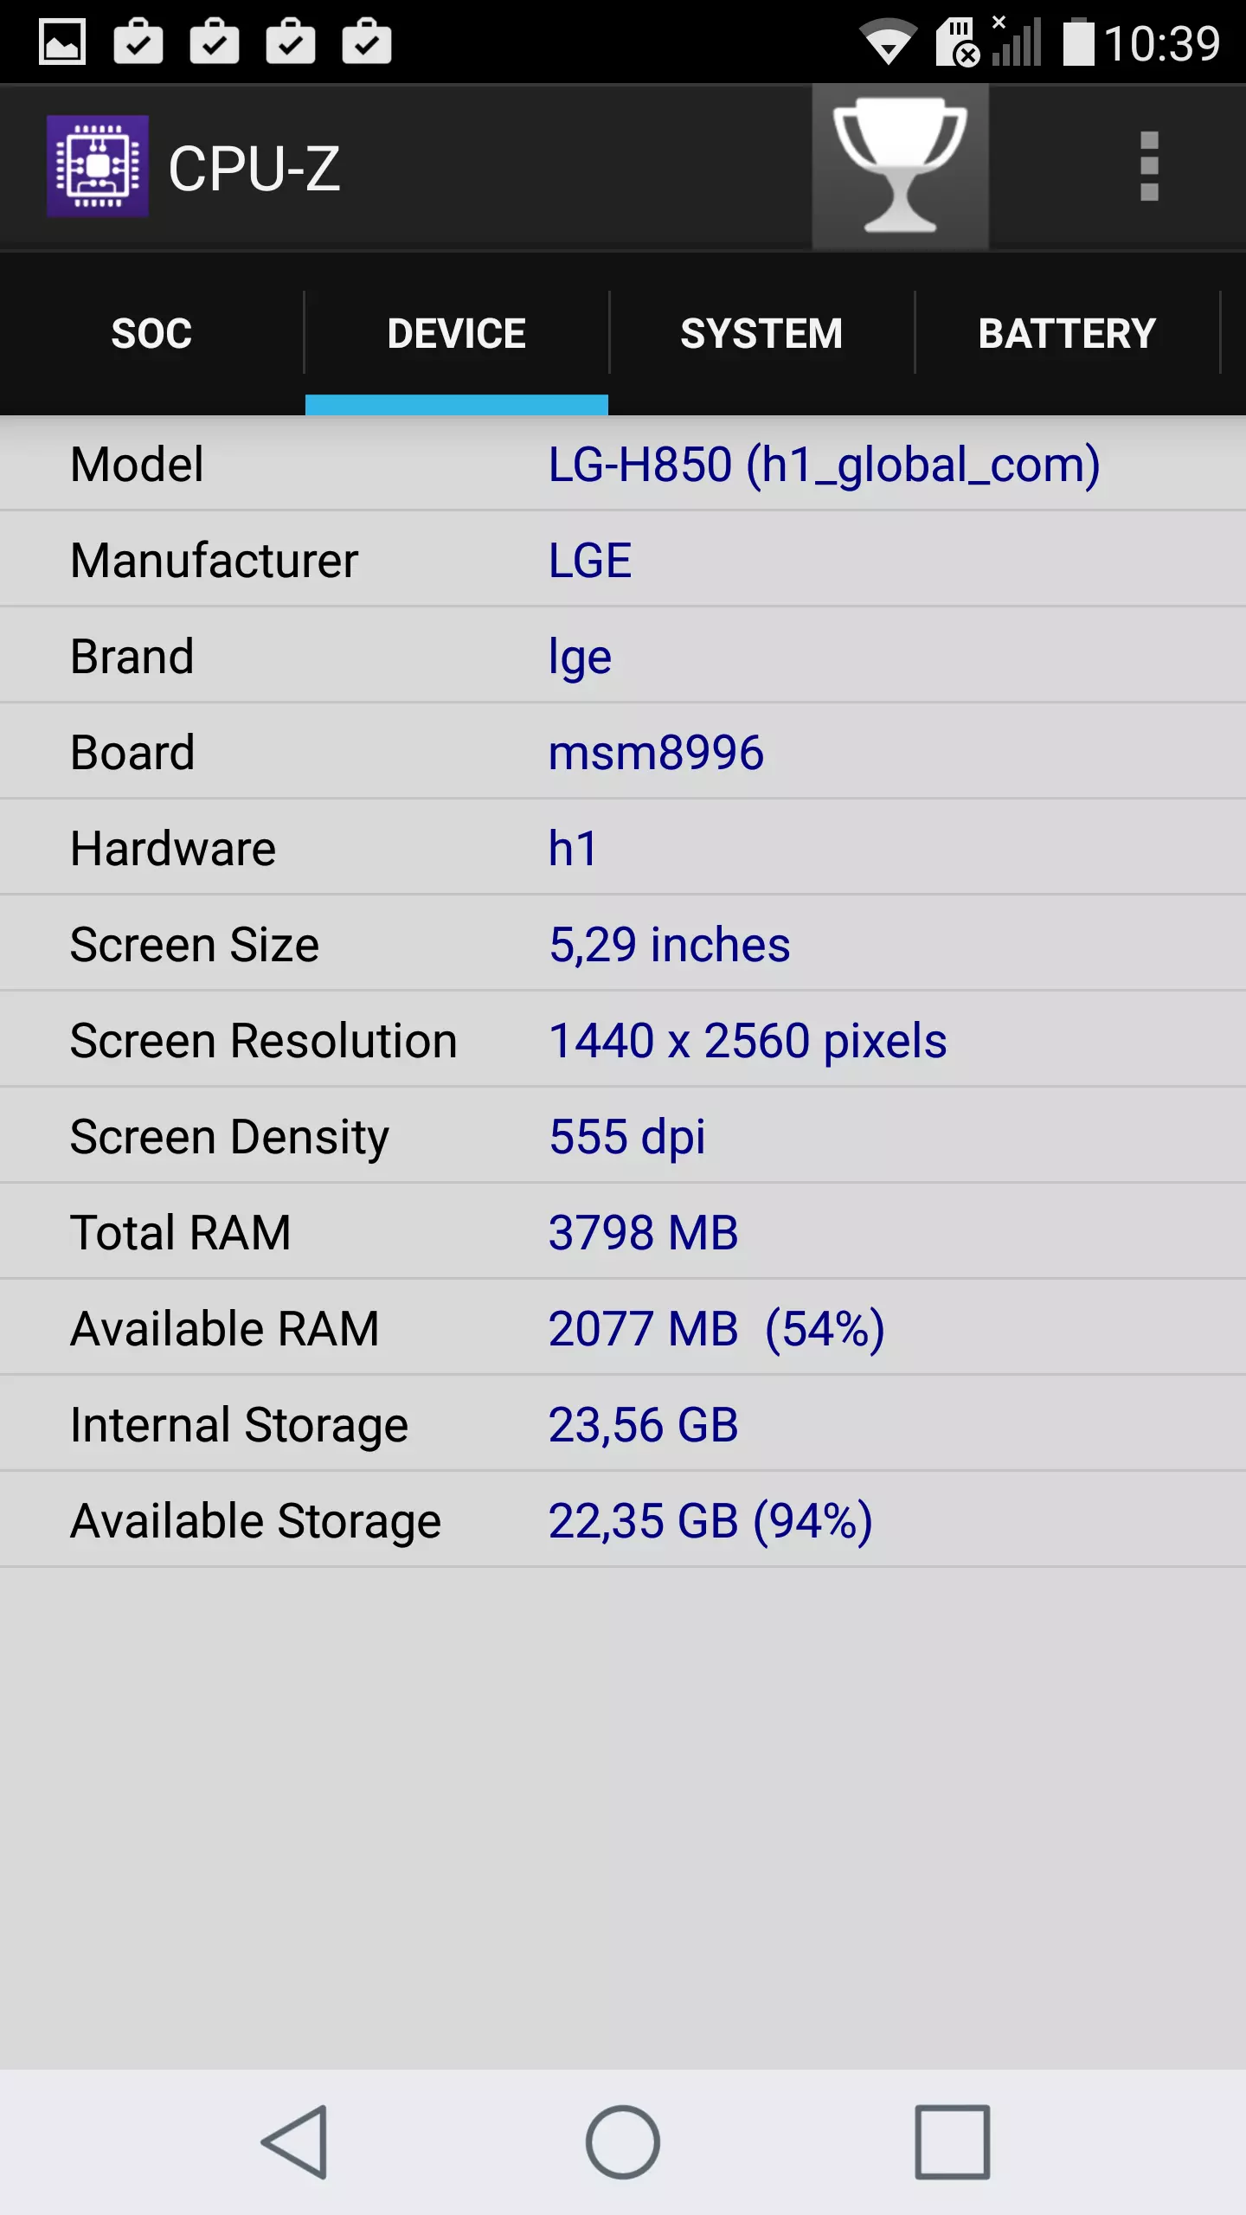The height and width of the screenshot is (2215, 1246).
Task: Tap the gallery image notification icon
Action: pyautogui.click(x=62, y=42)
